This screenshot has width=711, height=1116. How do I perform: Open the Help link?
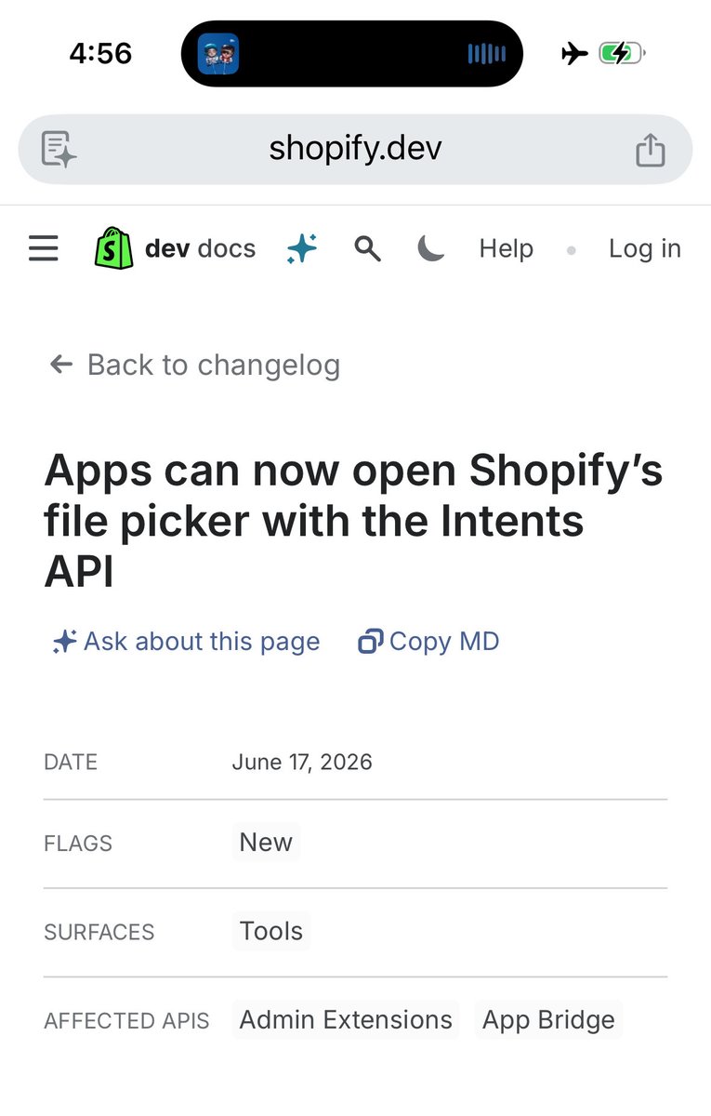pyautogui.click(x=507, y=248)
